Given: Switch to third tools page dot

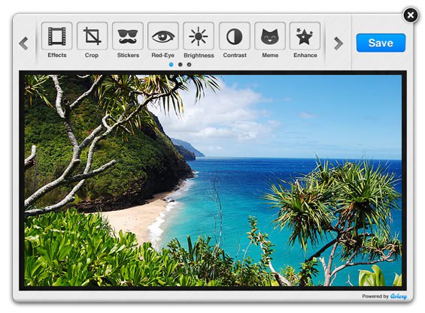Looking at the screenshot, I should point(190,65).
